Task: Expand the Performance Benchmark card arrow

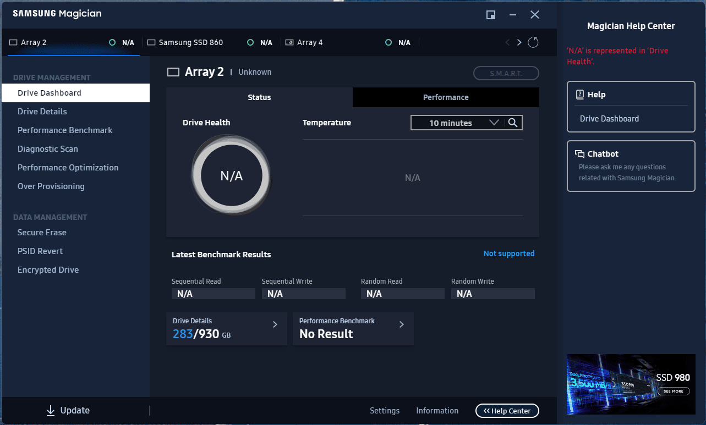Action: pyautogui.click(x=402, y=324)
